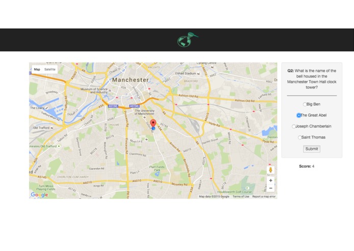
Task: Switch to Satellite view tab
Action: [50, 69]
